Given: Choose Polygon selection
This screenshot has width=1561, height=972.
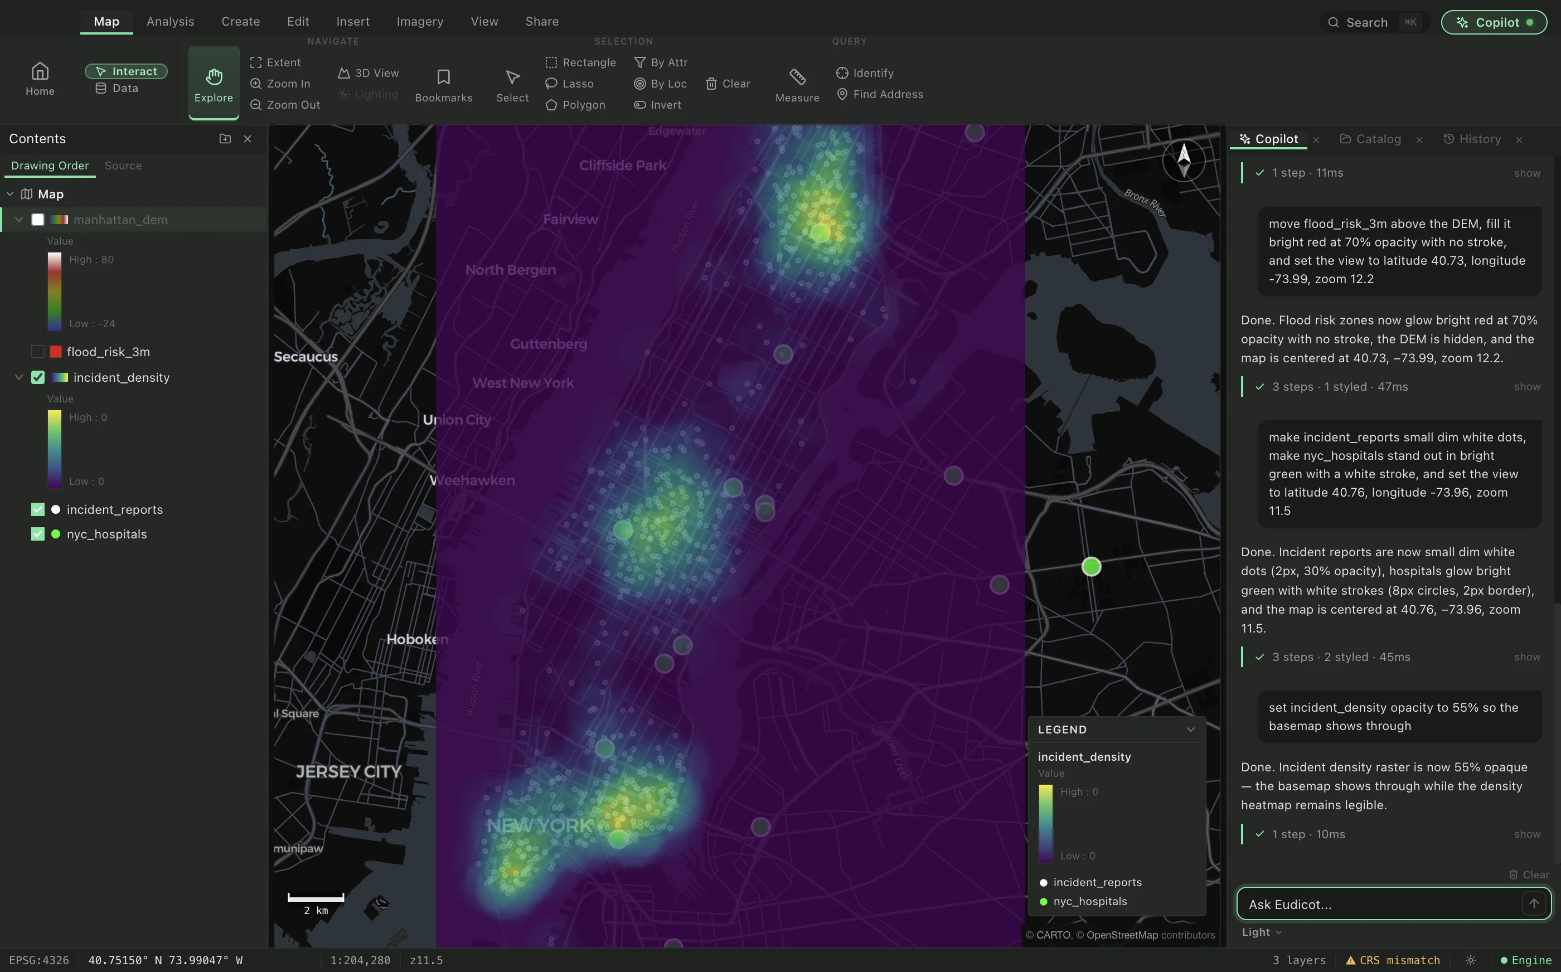Looking at the screenshot, I should click(575, 105).
